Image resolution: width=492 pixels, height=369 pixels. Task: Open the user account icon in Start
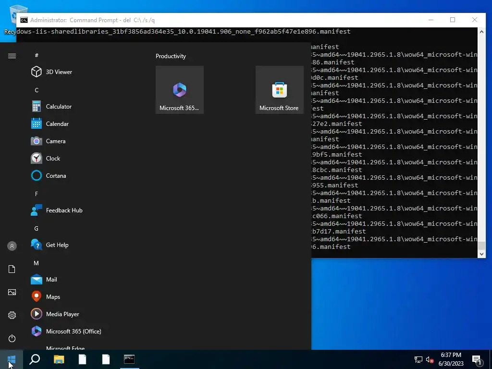(x=12, y=246)
